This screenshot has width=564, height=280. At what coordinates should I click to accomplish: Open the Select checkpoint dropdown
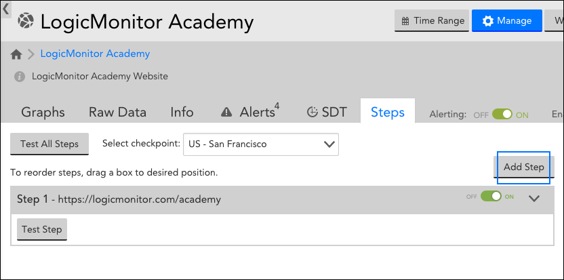click(261, 144)
